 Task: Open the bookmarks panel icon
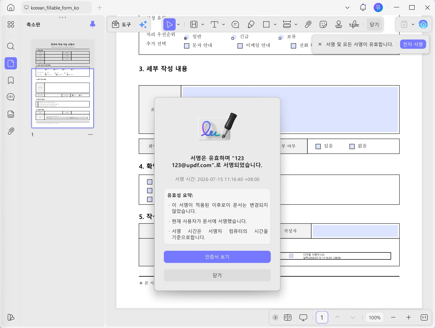coord(11,80)
